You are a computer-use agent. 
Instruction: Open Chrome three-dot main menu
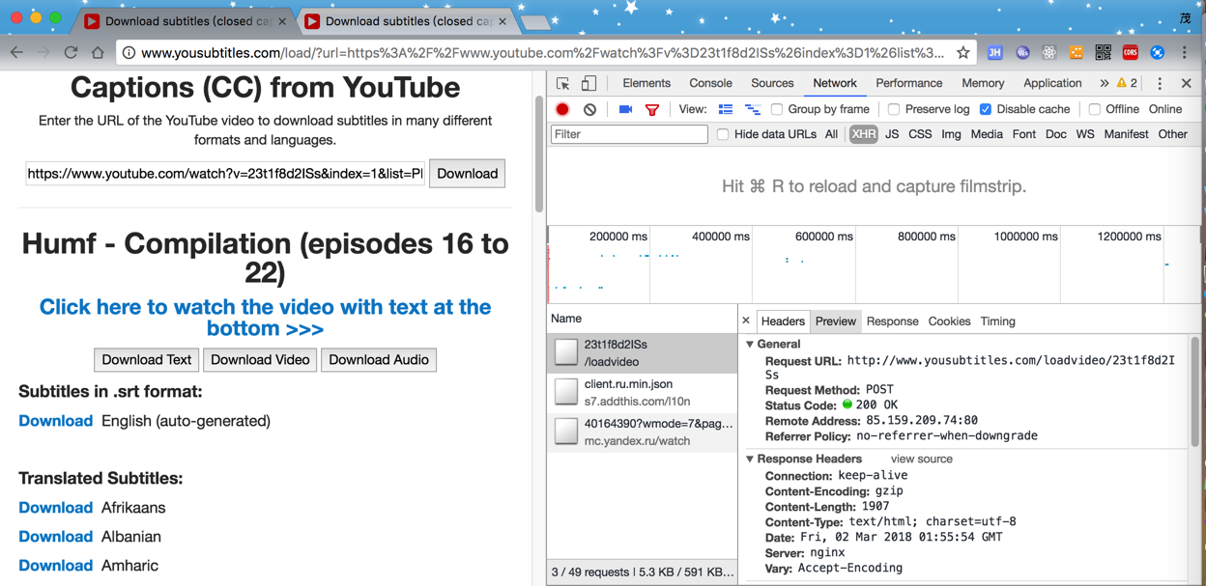tap(1185, 53)
